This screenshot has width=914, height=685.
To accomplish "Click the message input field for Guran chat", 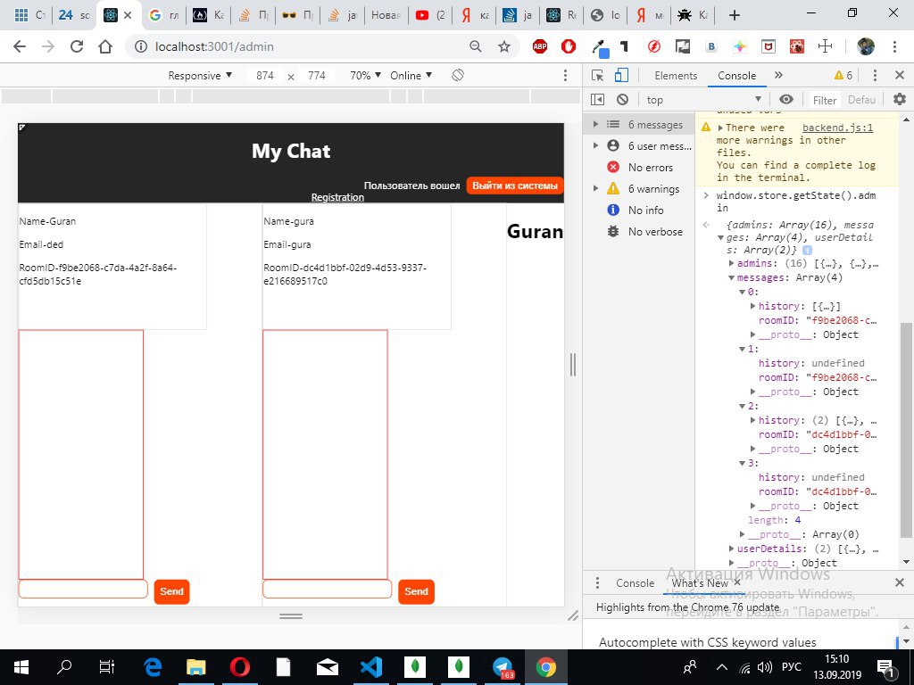I will 83,590.
